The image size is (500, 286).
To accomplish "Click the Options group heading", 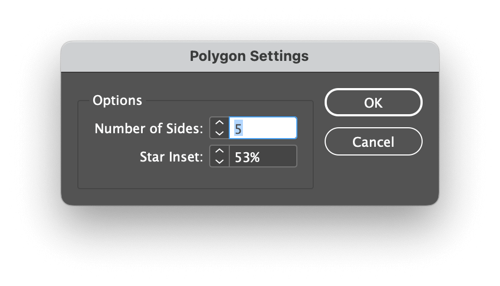I will click(117, 101).
